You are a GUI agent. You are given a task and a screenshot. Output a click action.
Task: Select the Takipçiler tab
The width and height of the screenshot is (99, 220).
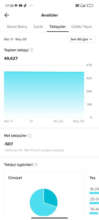click(x=58, y=27)
